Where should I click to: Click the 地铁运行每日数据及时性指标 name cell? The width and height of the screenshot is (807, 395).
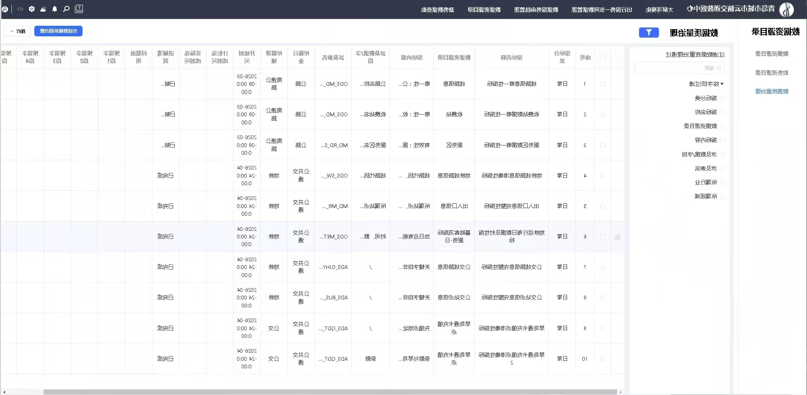(512, 236)
